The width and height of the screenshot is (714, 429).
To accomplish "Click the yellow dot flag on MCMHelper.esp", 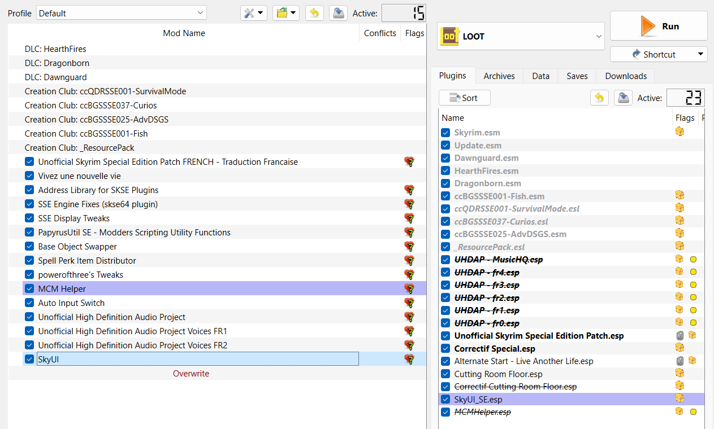I will coord(693,412).
